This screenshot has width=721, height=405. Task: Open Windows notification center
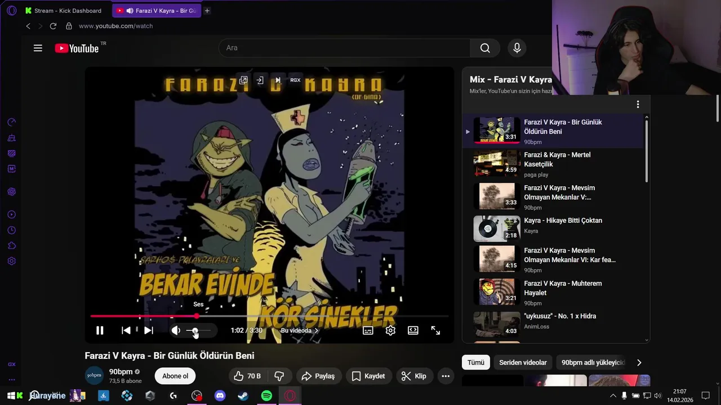(x=705, y=396)
